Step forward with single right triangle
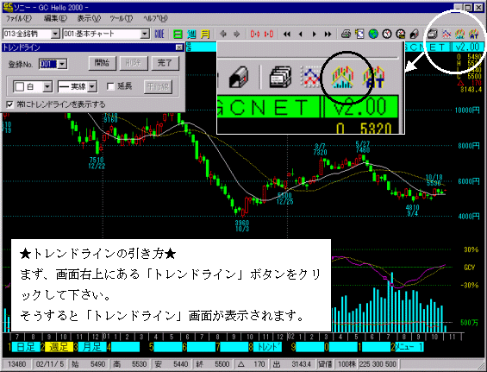Image resolution: width=487 pixels, height=372 pixels. (x=315, y=34)
